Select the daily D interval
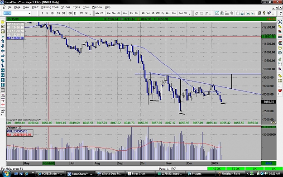This screenshot has height=177, width=283. click(x=75, y=13)
